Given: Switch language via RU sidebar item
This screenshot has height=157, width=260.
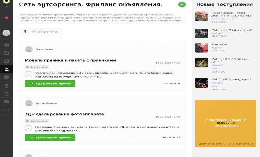Looking at the screenshot, I should [x=7, y=110].
